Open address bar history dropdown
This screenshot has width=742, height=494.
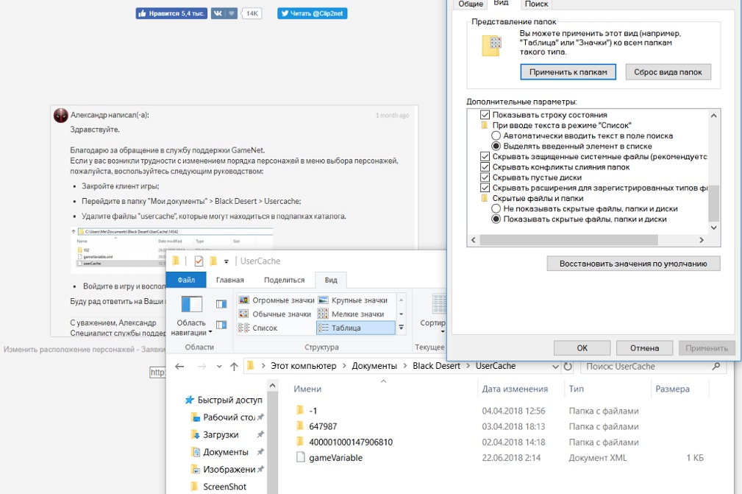pos(555,366)
